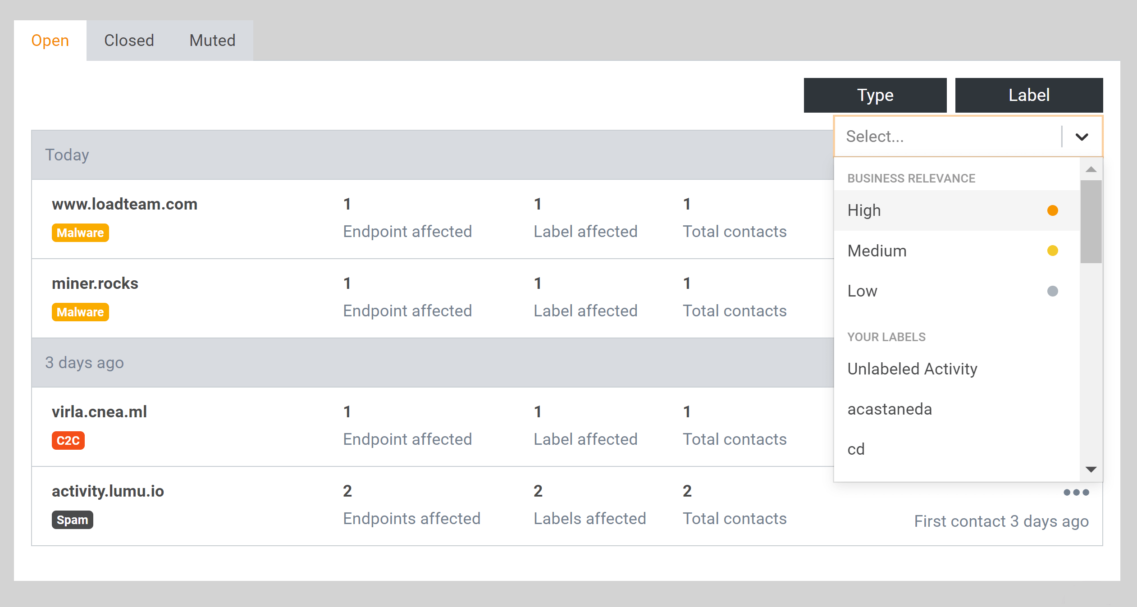
Task: Click the gray dot beside Low
Action: pos(1052,291)
